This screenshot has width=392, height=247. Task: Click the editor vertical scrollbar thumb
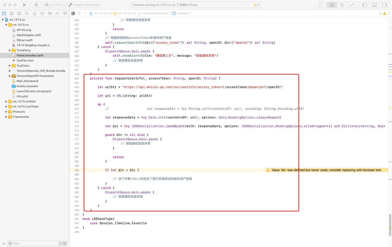390,225
